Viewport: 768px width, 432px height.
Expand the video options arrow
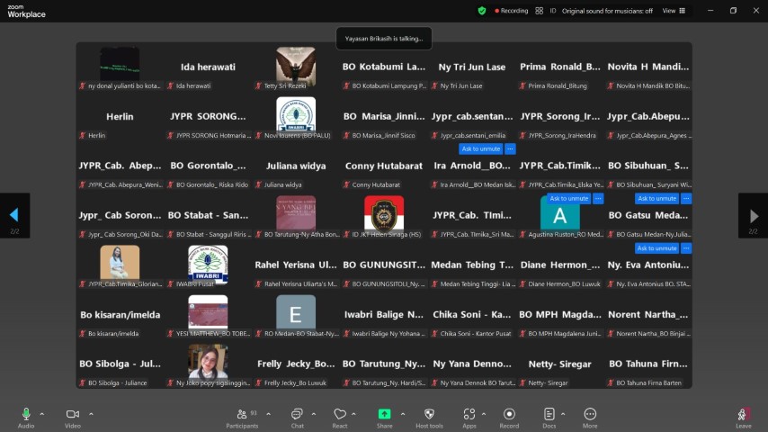tap(91, 414)
